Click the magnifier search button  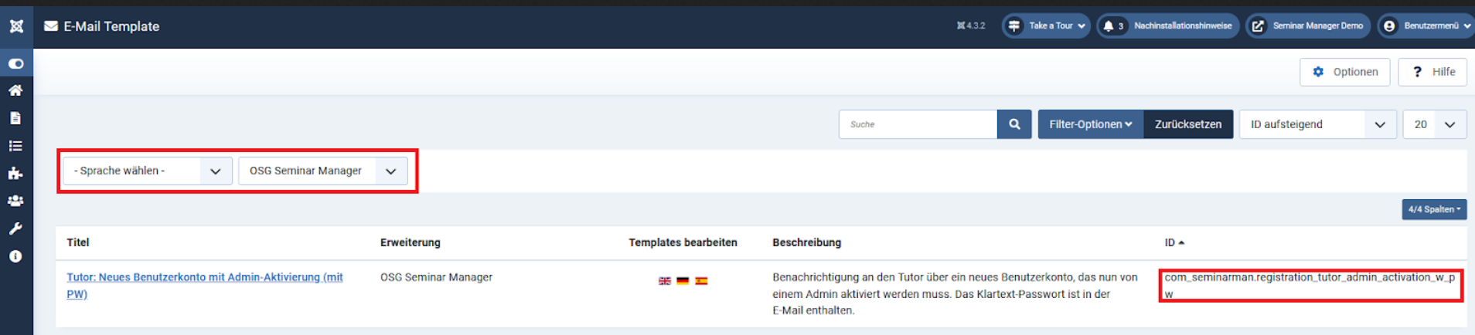(1014, 124)
